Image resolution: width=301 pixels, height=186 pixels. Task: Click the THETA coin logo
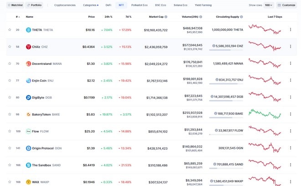click(28, 30)
